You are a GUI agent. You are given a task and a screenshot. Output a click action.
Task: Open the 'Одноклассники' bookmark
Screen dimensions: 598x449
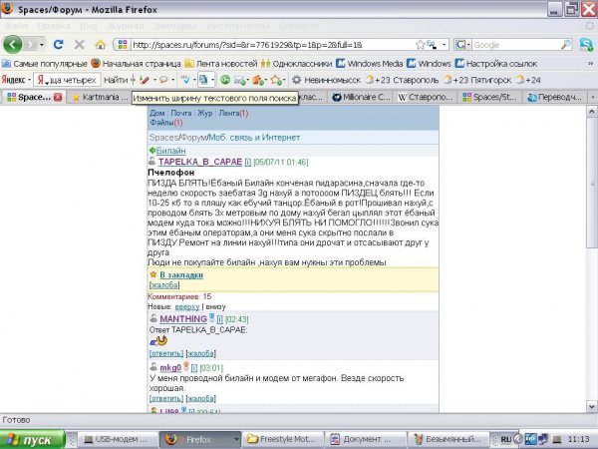296,64
